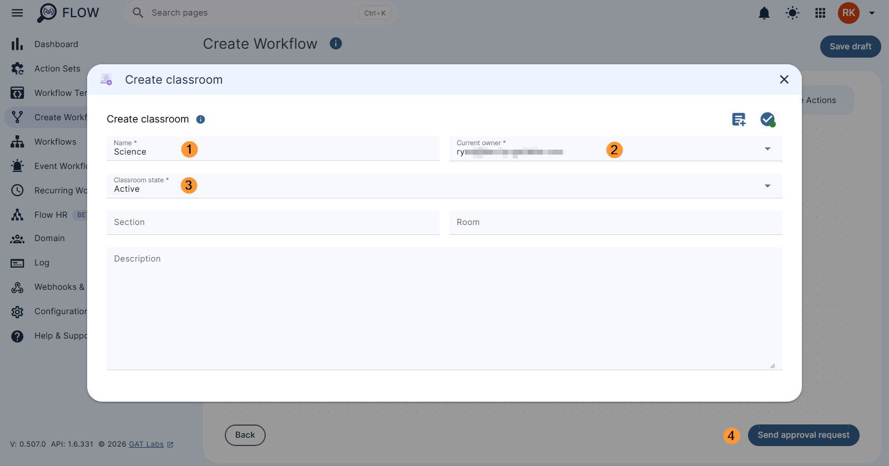Viewport: 889px width, 466px height.
Task: Open Domain in the sidebar
Action: tap(49, 238)
